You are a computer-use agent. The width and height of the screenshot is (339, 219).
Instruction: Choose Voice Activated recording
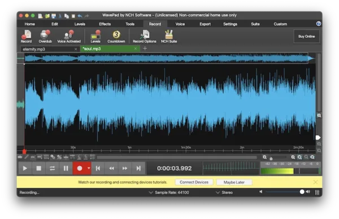coord(69,37)
